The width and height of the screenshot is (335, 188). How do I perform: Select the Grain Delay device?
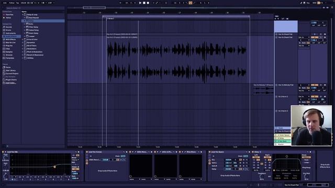pyautogui.click(x=33, y=33)
